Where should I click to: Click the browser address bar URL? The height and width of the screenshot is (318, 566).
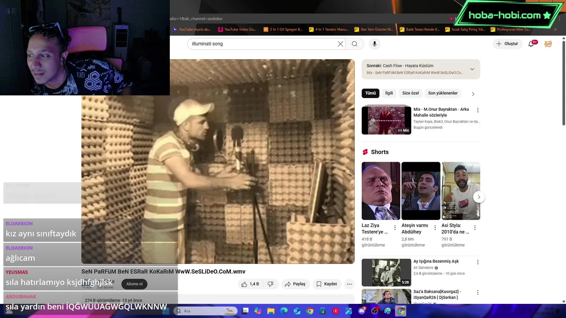[x=196, y=19]
